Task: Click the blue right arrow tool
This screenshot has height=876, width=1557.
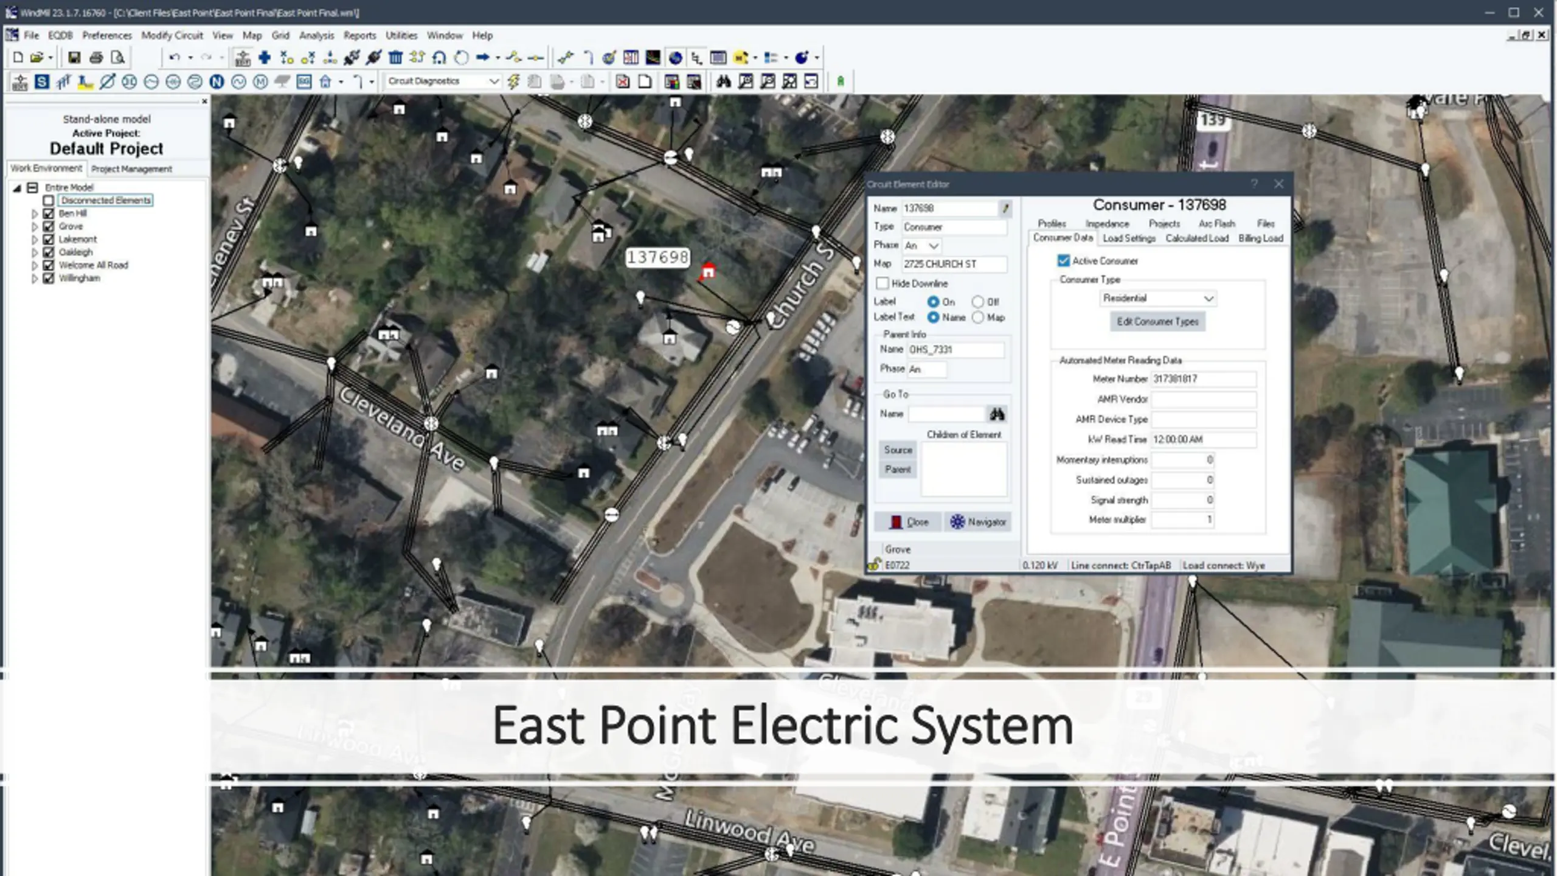Action: click(483, 58)
